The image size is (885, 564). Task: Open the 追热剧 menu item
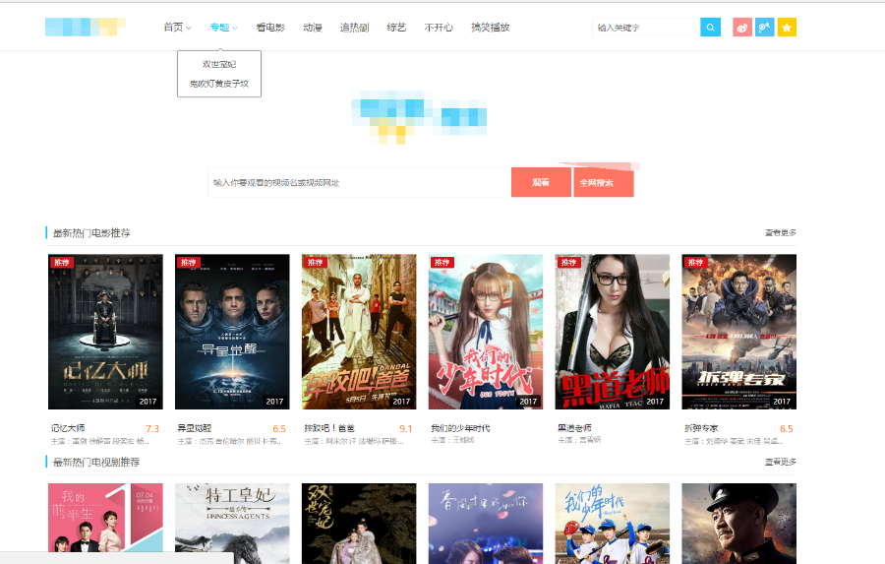354,28
